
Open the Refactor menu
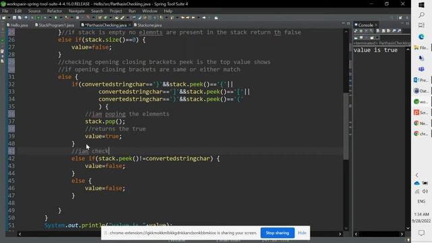pos(54,11)
